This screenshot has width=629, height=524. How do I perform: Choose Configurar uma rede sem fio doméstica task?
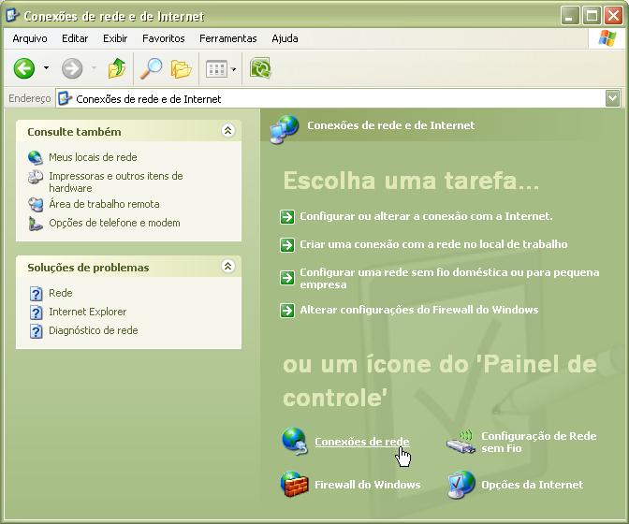(449, 278)
